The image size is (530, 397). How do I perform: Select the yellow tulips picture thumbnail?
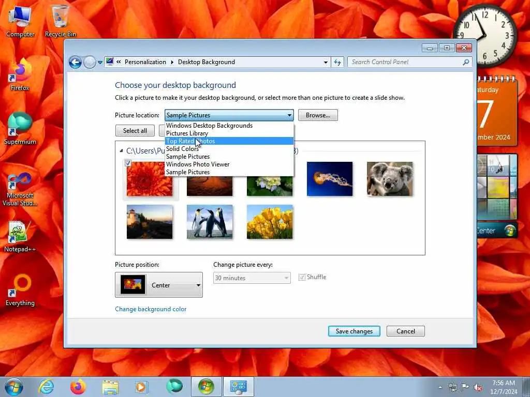[270, 222]
